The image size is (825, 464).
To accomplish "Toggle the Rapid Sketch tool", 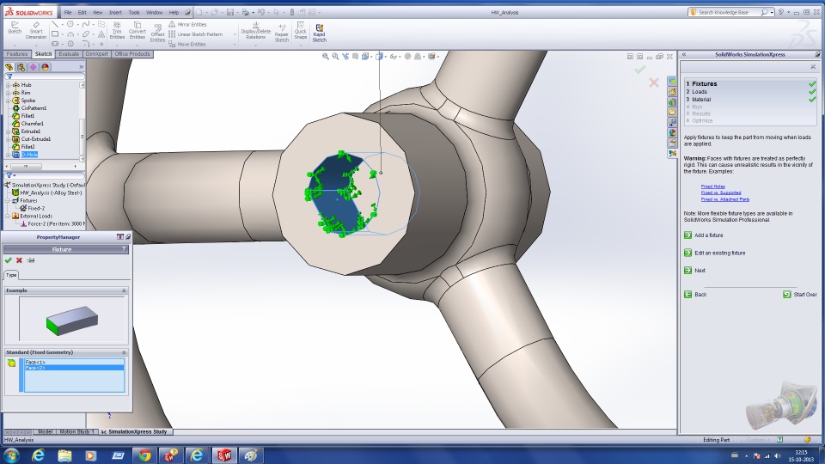I will [320, 33].
